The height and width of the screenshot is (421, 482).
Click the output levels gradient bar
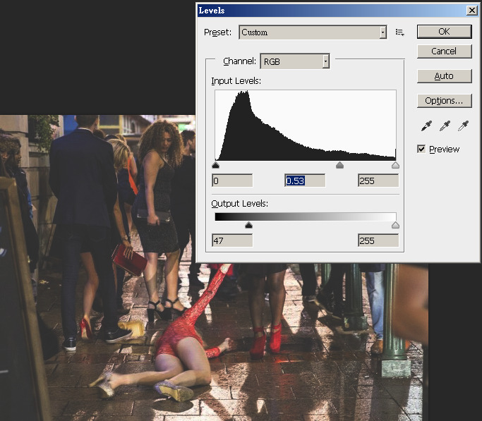coord(306,216)
